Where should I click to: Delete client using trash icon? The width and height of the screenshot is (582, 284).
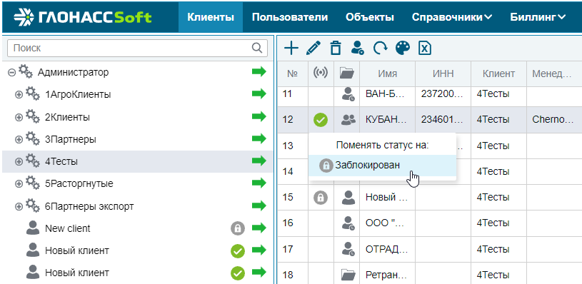click(335, 49)
